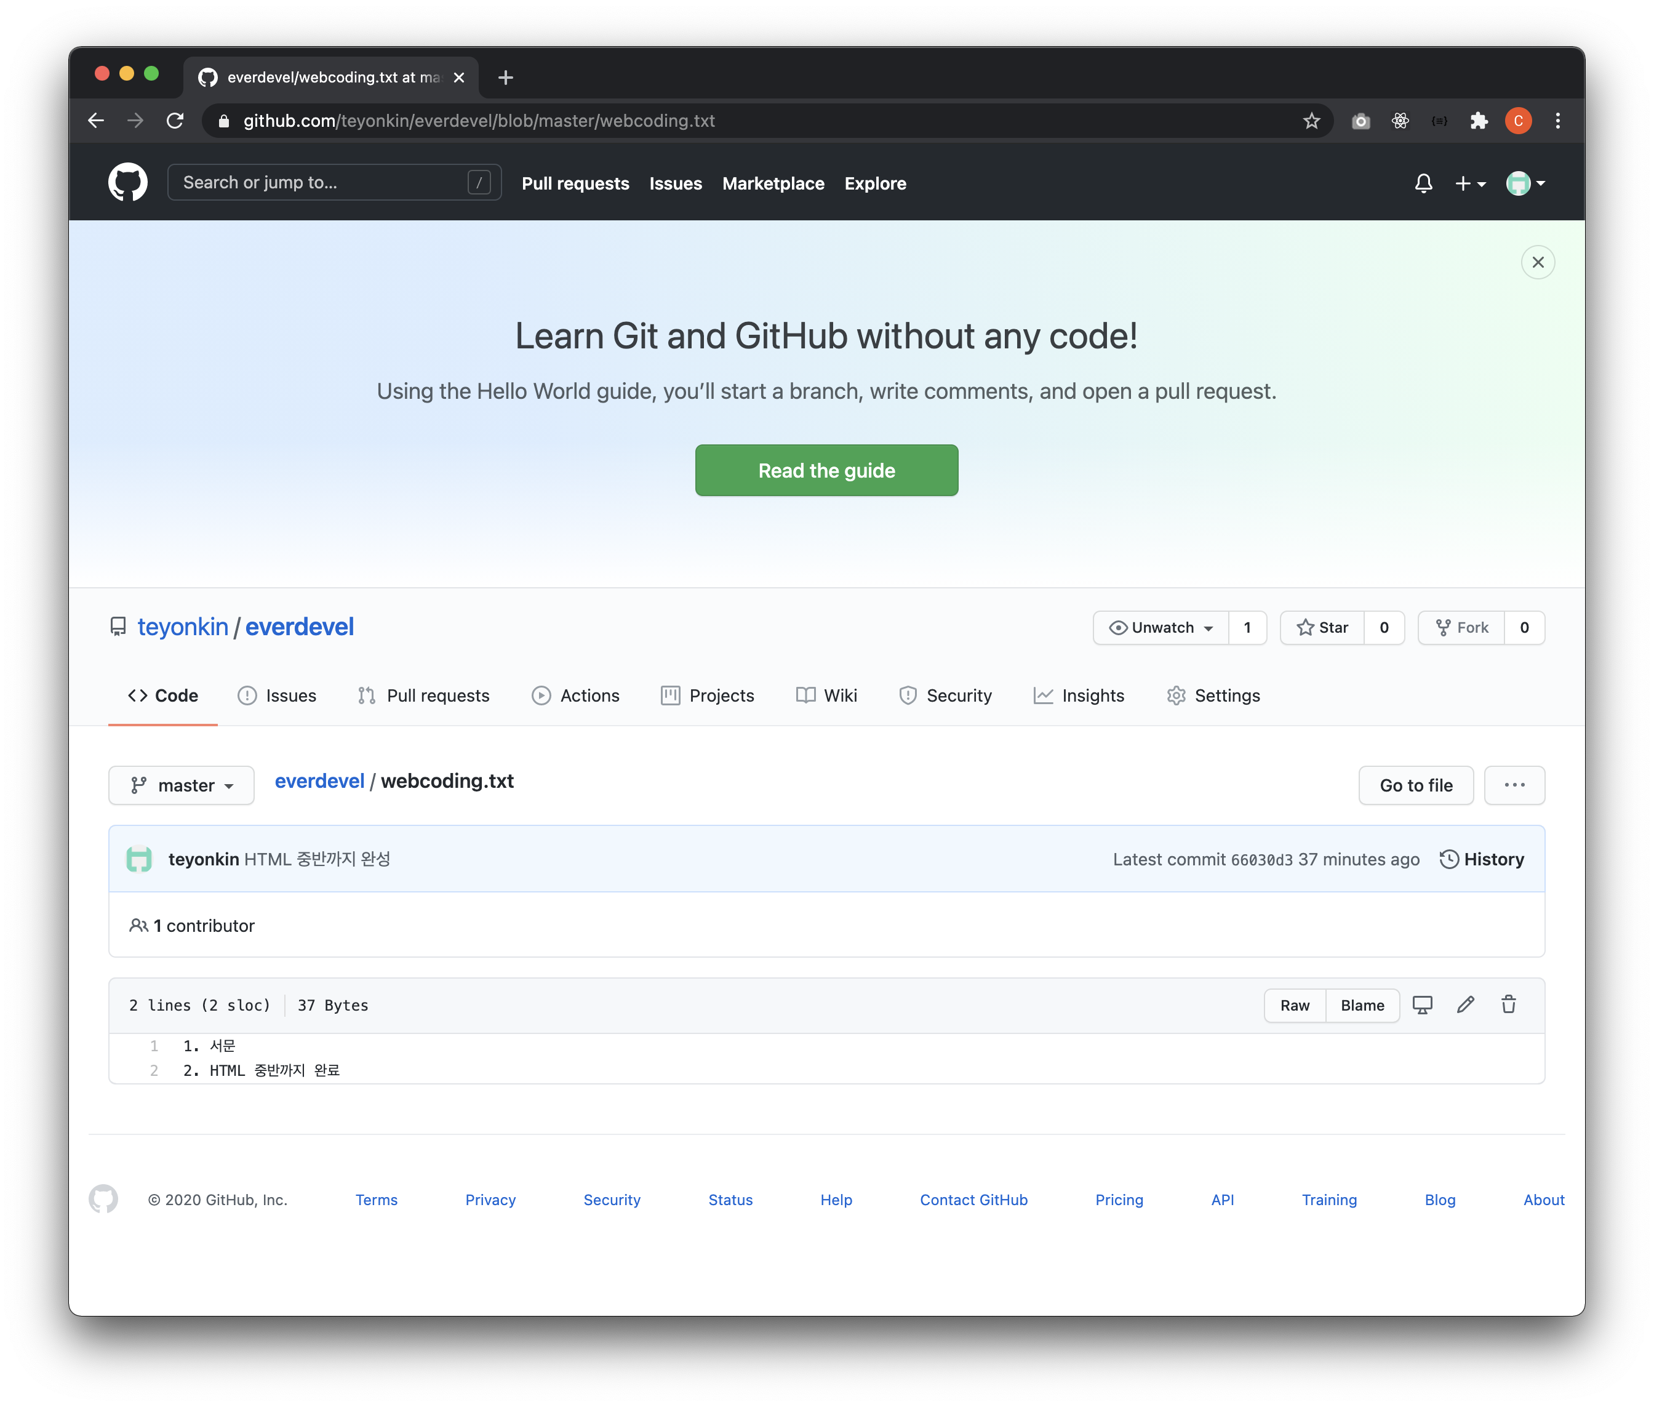Open the file History

pyautogui.click(x=1482, y=859)
